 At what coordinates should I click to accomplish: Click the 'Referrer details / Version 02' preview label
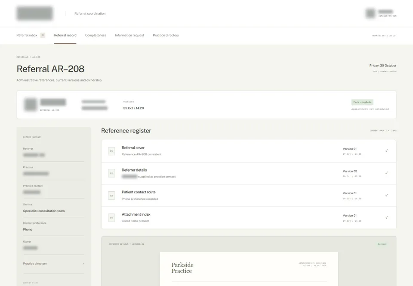(x=126, y=244)
